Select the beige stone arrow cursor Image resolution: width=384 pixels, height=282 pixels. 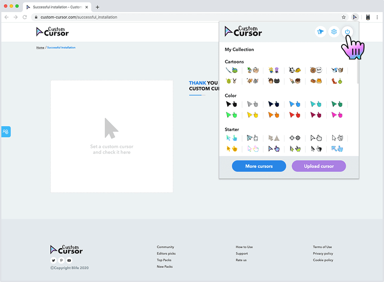[x=274, y=138]
